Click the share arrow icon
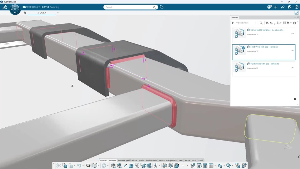 282,7
